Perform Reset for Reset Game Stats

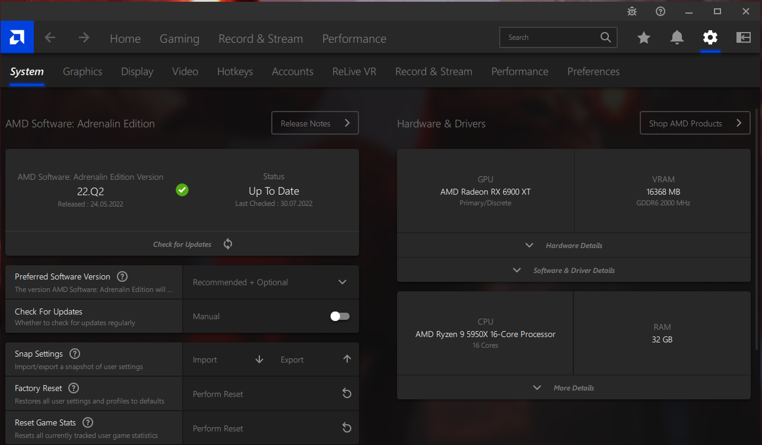click(x=218, y=428)
